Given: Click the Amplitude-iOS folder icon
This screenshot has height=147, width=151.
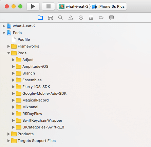Looking at the screenshot, I should (19, 66).
